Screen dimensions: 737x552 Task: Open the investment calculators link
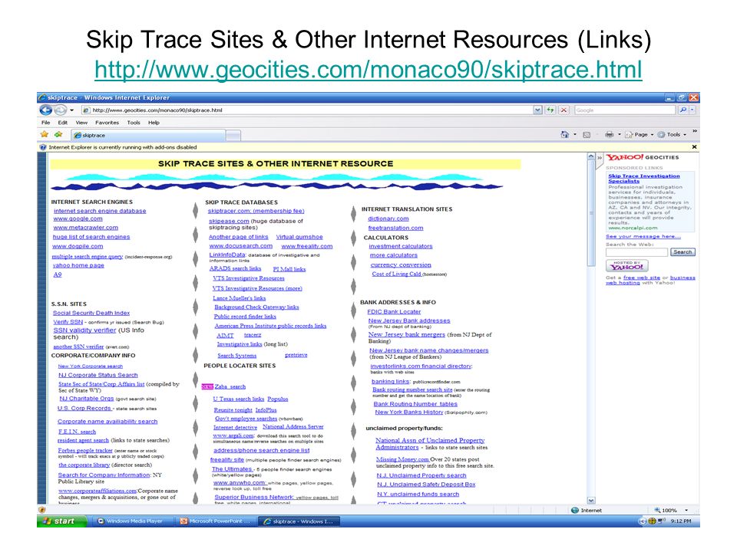401,246
